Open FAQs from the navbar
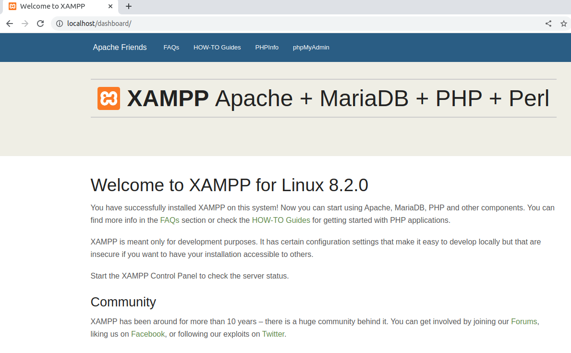571x353 pixels. coord(171,48)
